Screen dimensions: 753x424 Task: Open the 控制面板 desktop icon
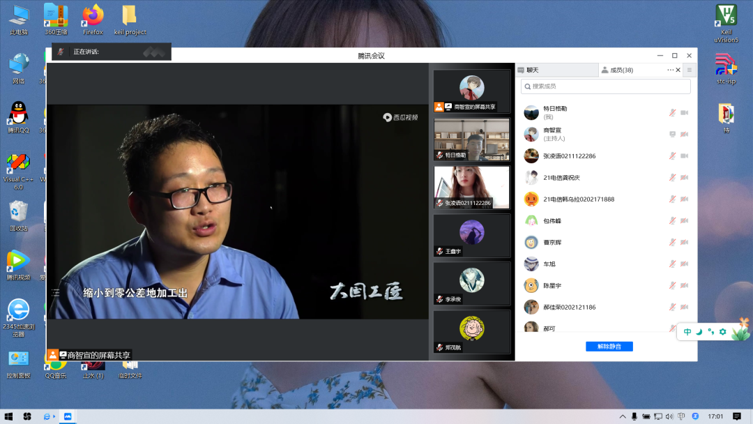click(18, 365)
